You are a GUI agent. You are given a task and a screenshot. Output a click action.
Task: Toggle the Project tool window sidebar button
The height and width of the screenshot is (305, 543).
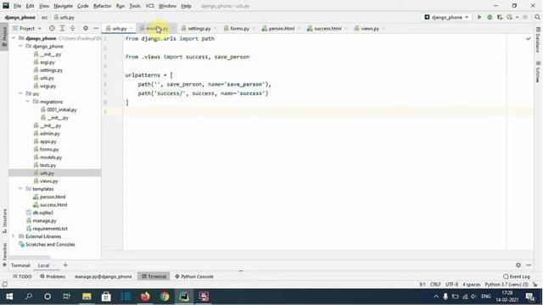(x=4, y=36)
